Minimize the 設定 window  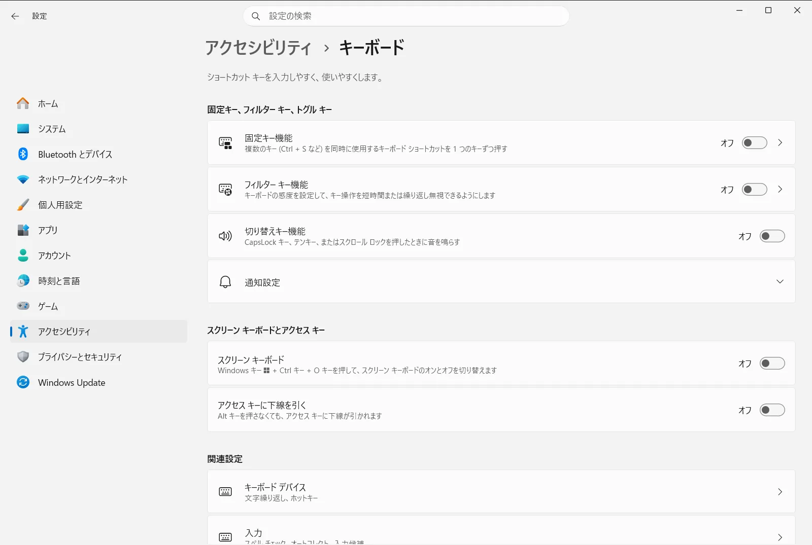pyautogui.click(x=739, y=10)
